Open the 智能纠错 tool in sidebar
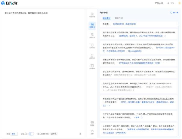This screenshot has width=182, height=139. [92, 15]
